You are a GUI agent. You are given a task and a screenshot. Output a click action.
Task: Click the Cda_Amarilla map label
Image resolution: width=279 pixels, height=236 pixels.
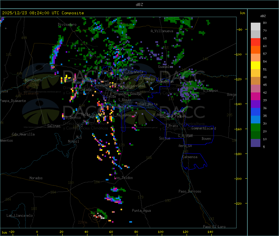(23, 134)
